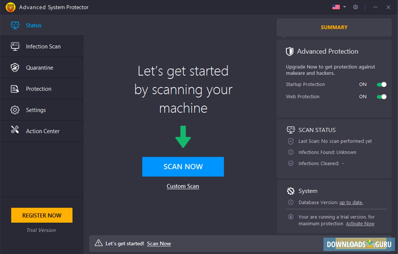398x254 pixels.
Task: Click the Quarantine shield icon
Action: point(15,68)
